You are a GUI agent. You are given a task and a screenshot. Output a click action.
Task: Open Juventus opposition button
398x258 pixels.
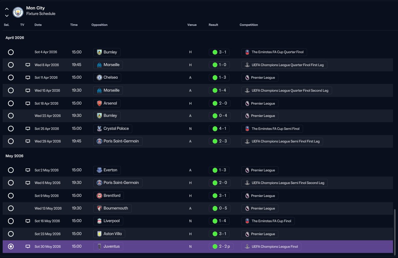click(x=108, y=246)
